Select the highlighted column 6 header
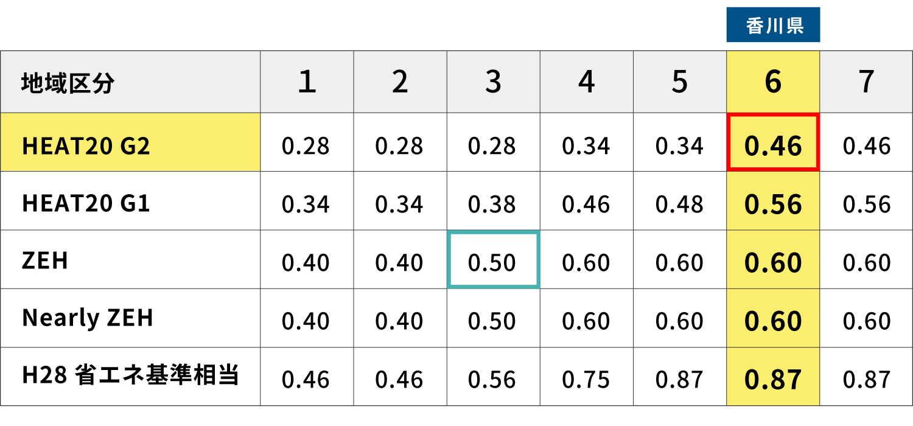The image size is (913, 426). [x=773, y=82]
